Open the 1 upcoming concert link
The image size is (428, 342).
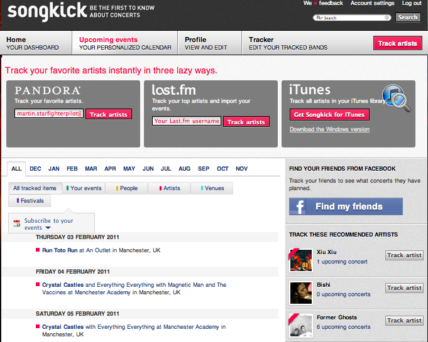342,262
